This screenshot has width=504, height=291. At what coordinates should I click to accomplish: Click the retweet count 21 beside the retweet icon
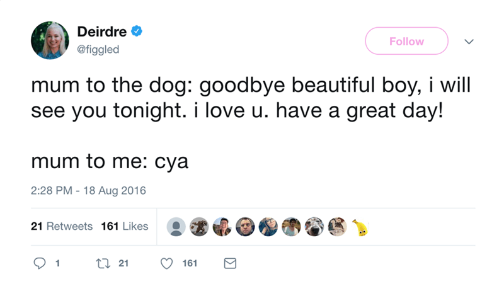tap(123, 264)
